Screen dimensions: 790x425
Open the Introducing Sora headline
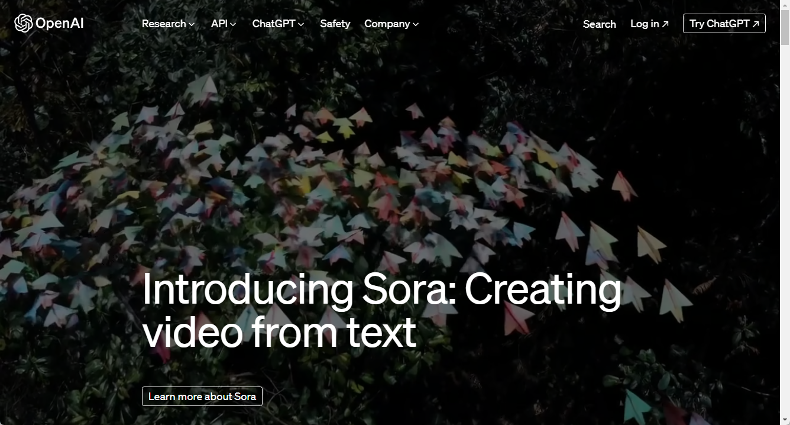(382, 310)
